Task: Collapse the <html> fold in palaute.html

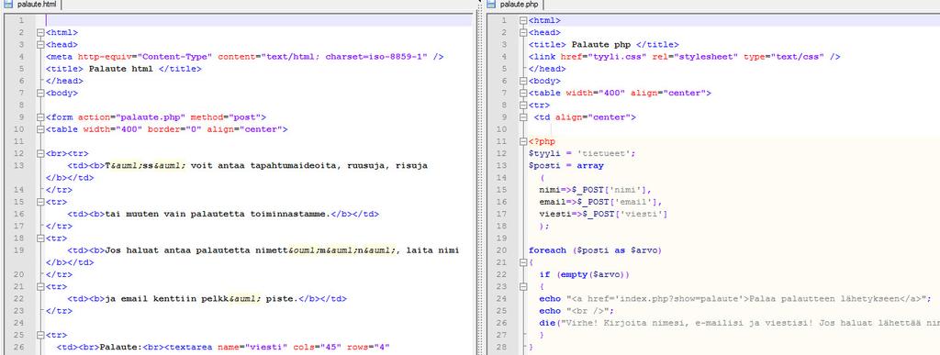Action: tap(40, 33)
